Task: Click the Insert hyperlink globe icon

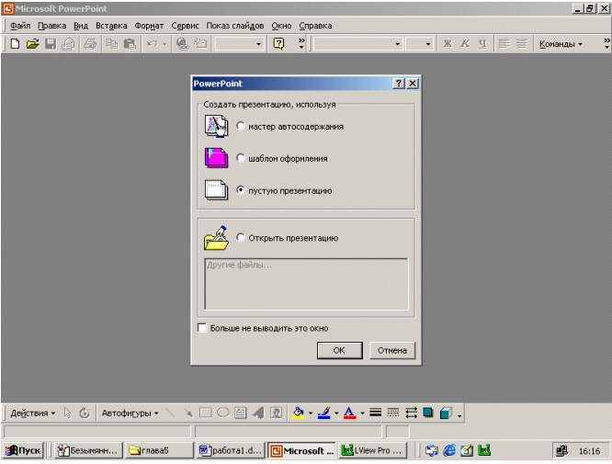Action: click(182, 44)
